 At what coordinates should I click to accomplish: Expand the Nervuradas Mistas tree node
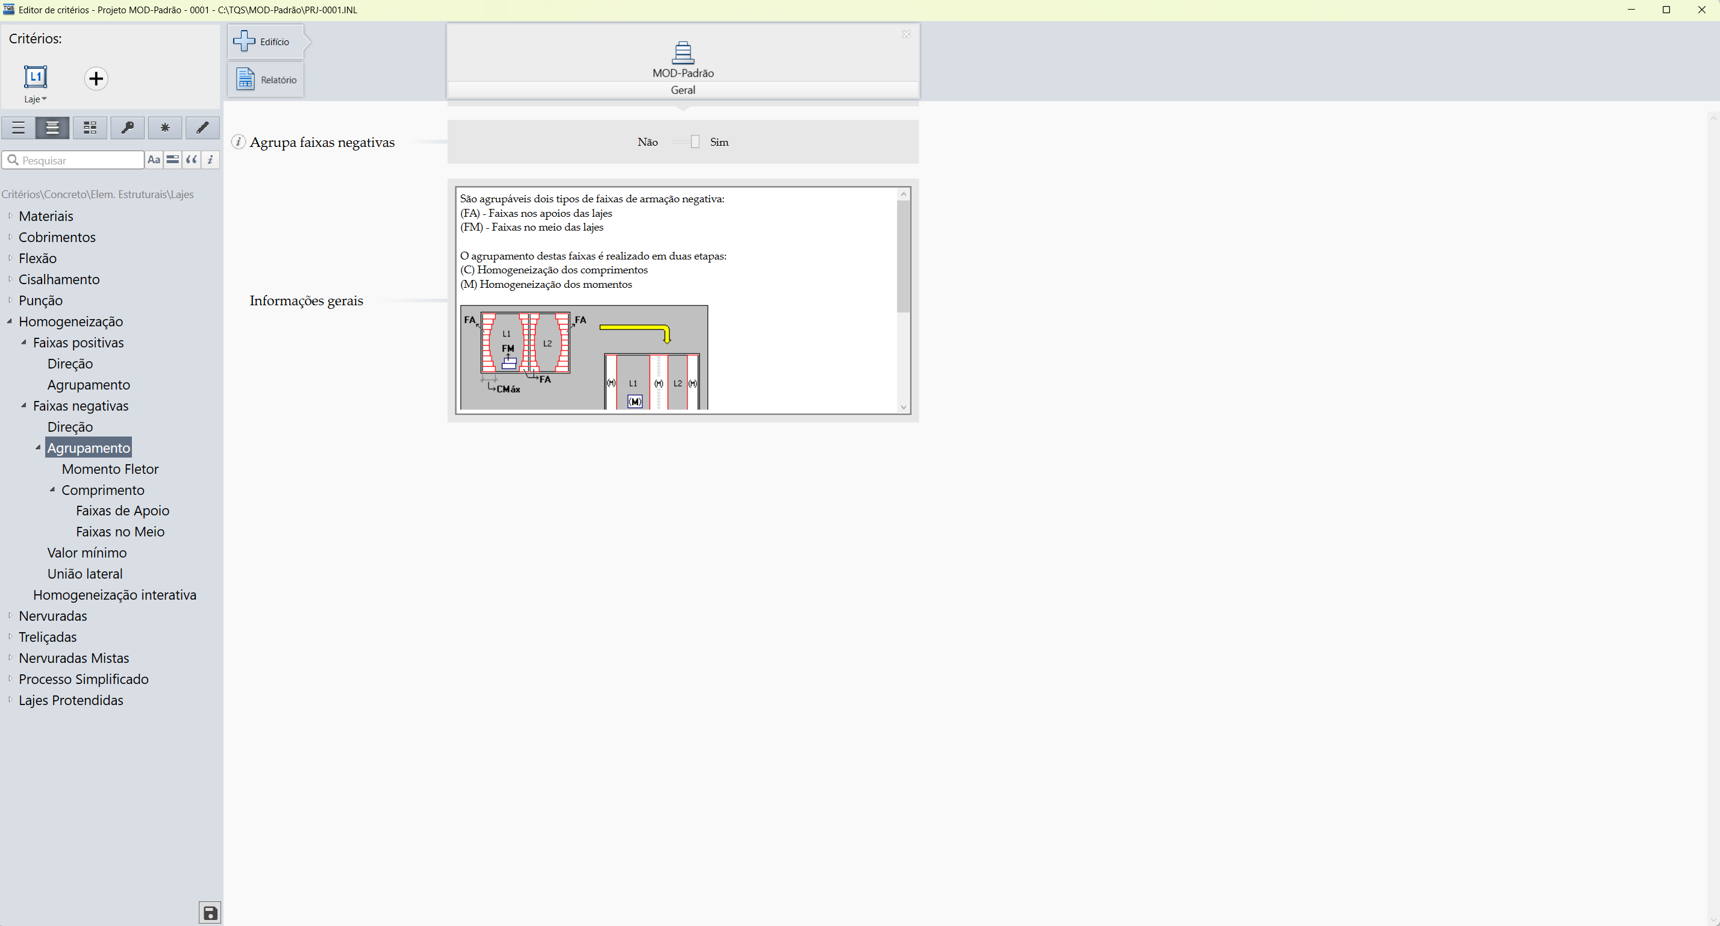click(x=10, y=657)
